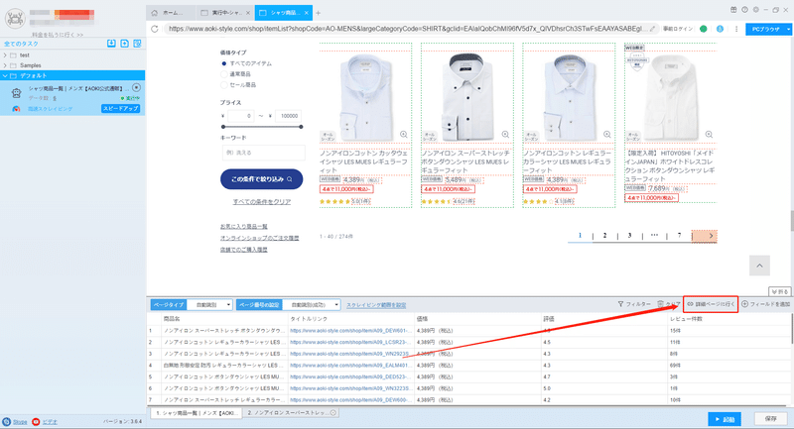Go to results page 7
This screenshot has height=429, width=794.
pyautogui.click(x=679, y=236)
